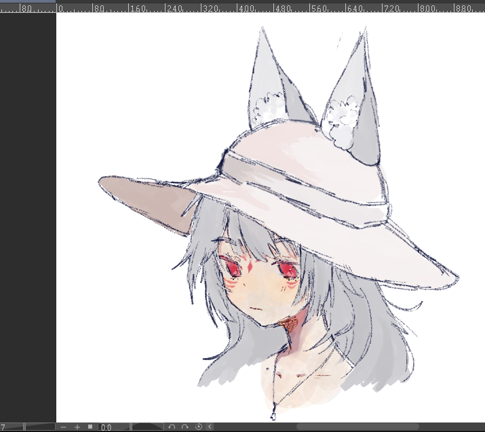The image size is (485, 432).
Task: Rotate canvas right with clockwise arrow
Action: (185, 427)
